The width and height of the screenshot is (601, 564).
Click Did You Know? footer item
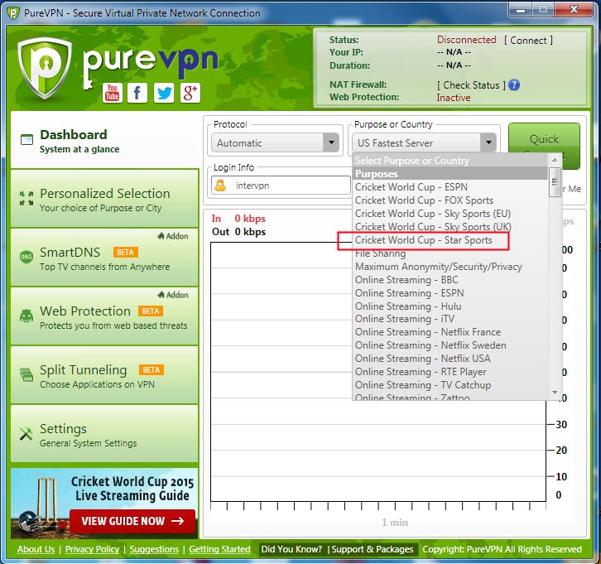coord(291,549)
